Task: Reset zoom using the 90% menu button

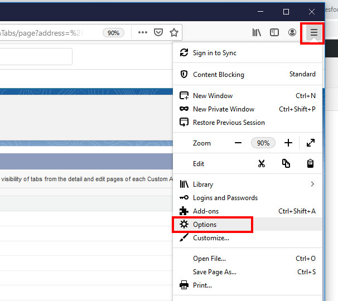Action: pos(263,143)
